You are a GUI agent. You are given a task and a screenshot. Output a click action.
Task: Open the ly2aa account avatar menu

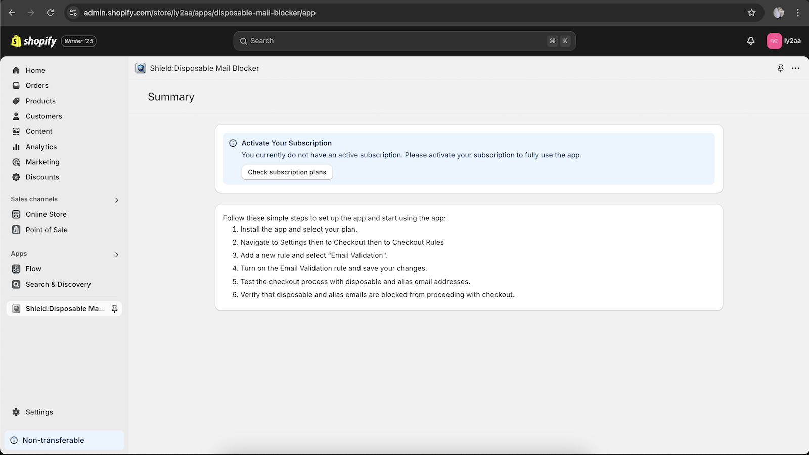click(x=774, y=41)
